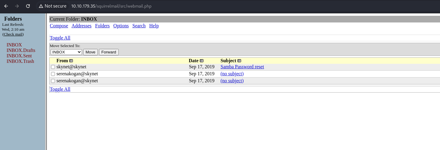Click the Check mail link
The image size is (440, 150).
pos(13,34)
